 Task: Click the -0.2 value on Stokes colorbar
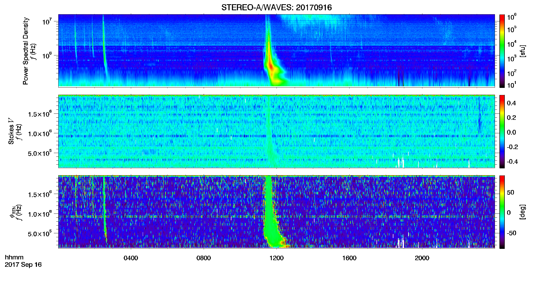point(512,147)
